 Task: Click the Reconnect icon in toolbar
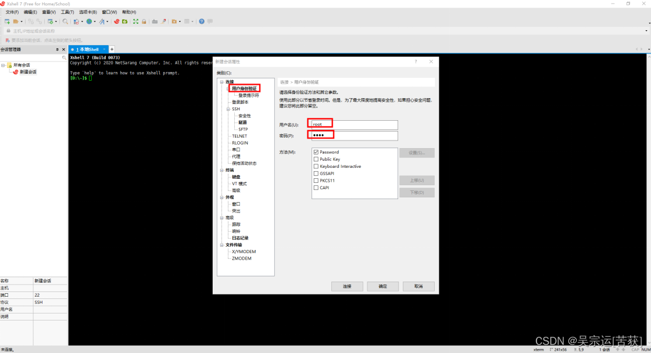[39, 21]
